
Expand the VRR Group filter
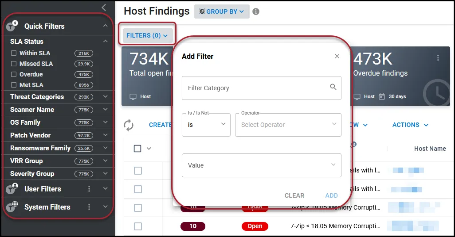tap(106, 161)
